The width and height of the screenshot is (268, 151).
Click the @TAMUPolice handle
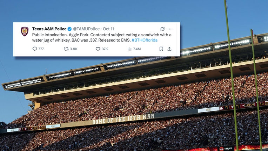(86, 29)
